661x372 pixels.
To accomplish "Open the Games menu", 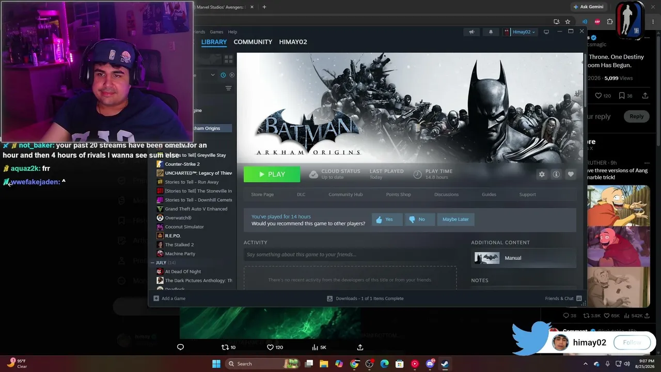I will coord(216,32).
